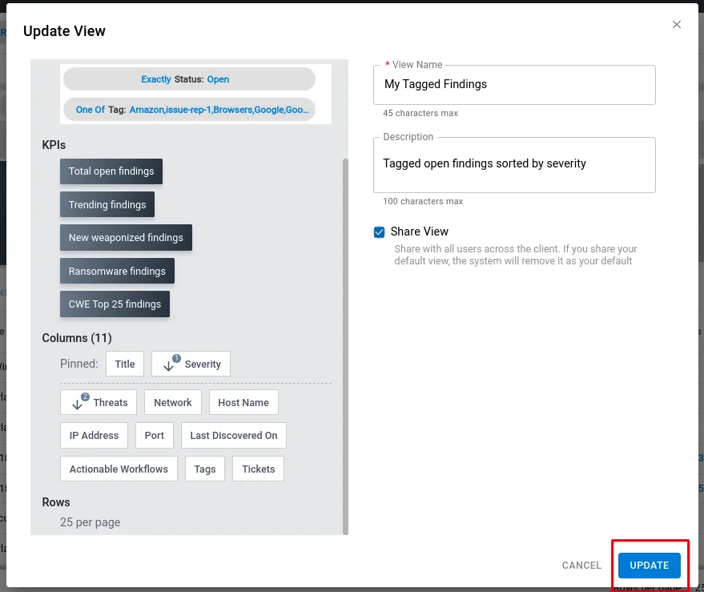Viewport: 704px width, 592px height.
Task: Select the One Of Tag filter chip
Action: 189,110
